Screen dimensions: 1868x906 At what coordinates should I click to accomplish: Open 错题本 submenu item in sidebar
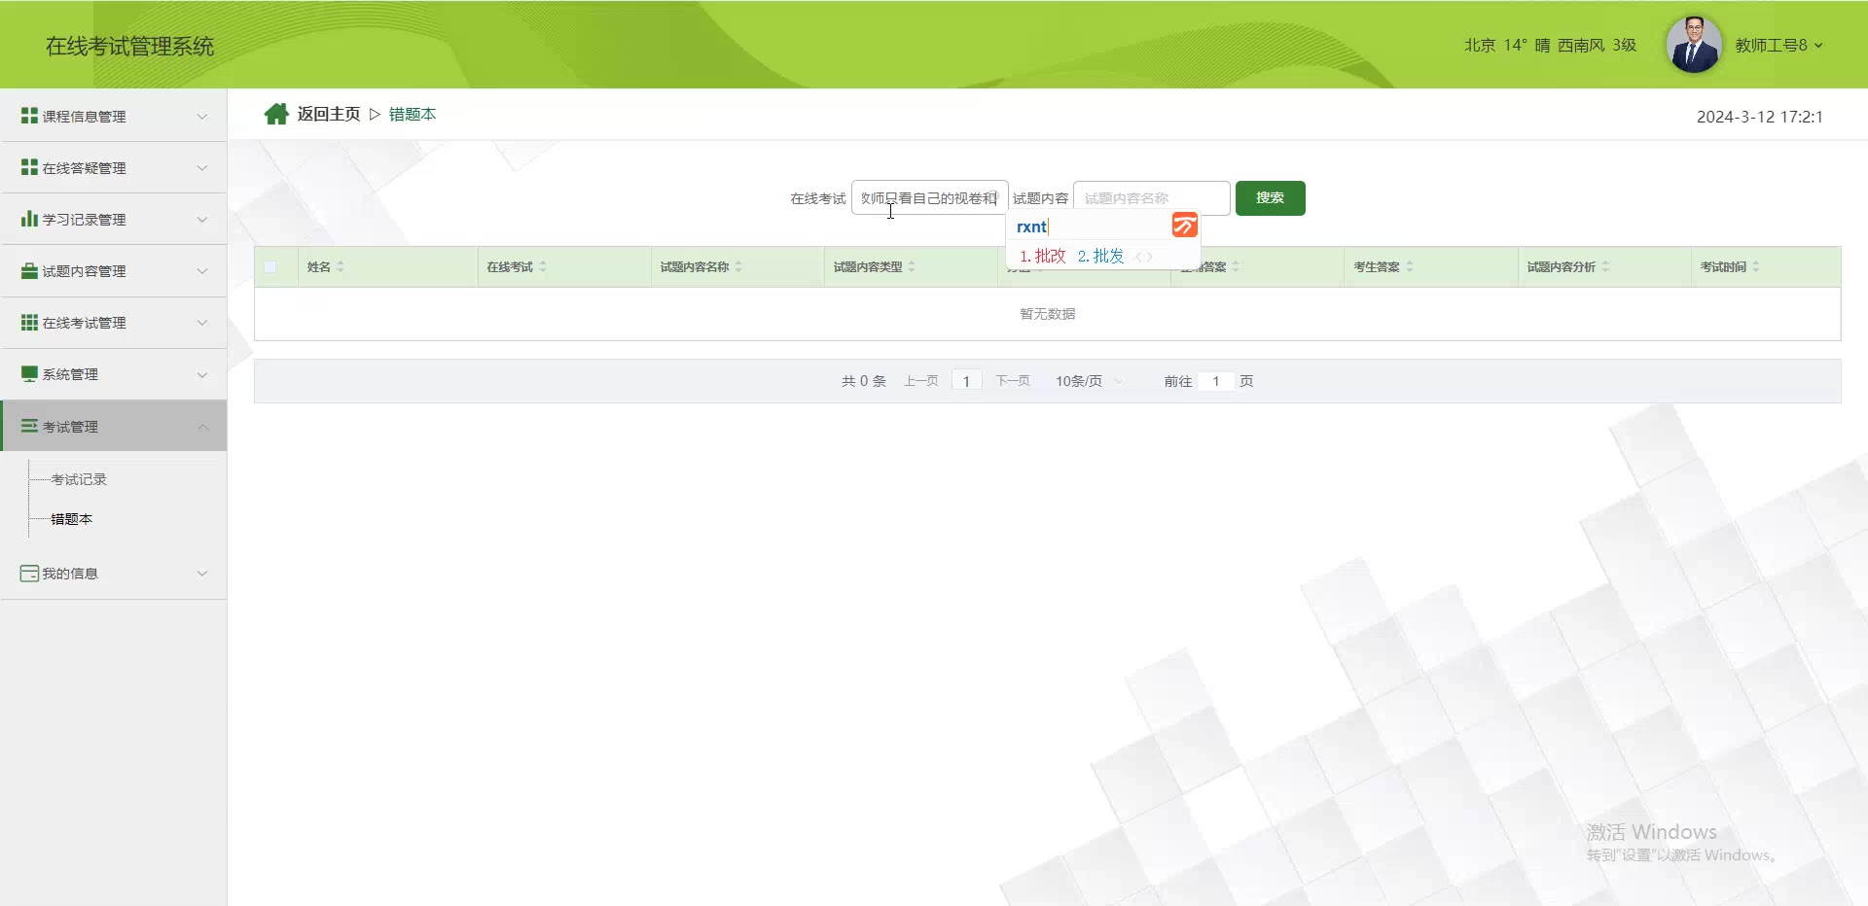pos(72,519)
